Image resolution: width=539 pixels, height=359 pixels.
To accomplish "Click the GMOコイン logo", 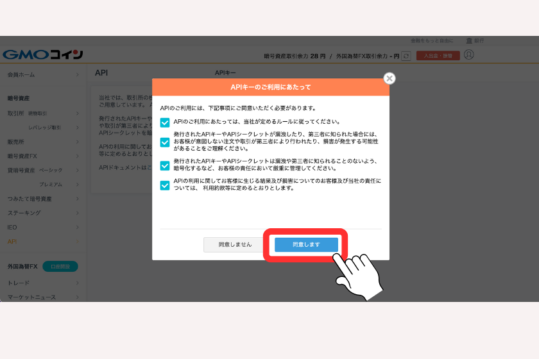I will click(x=42, y=55).
